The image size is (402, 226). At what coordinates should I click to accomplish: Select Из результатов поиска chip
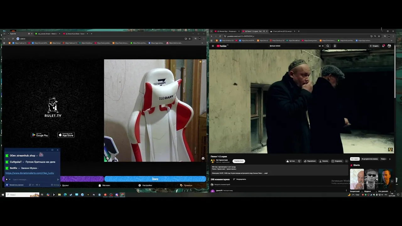coord(370,159)
